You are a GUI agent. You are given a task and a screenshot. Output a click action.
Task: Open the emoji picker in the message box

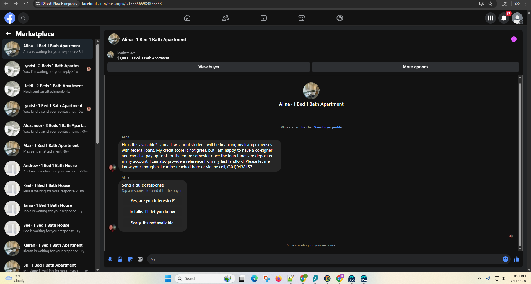(506, 259)
